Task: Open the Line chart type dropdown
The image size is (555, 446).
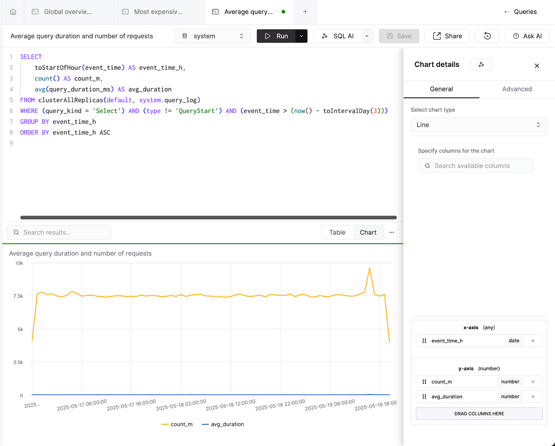Action: [479, 125]
